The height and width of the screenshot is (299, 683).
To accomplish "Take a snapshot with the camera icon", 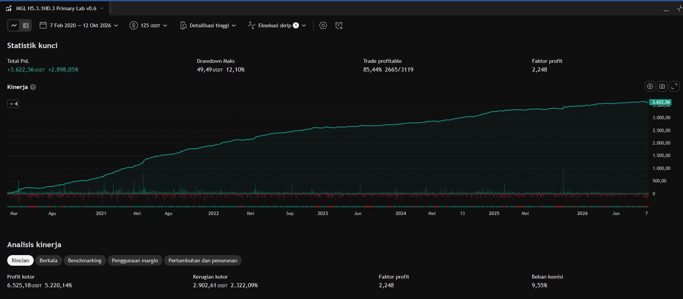I will click(662, 86).
